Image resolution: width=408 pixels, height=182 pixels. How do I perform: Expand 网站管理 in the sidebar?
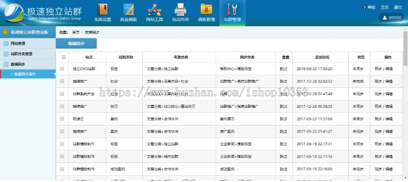(x=18, y=43)
